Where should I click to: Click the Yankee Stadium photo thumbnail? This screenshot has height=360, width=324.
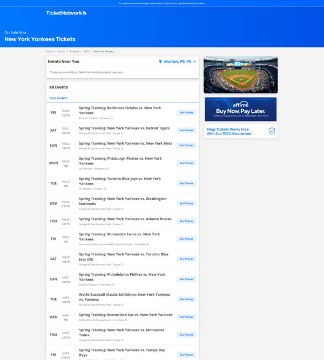point(240,75)
